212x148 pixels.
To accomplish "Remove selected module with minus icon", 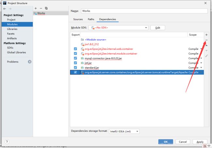I will tap(41, 8).
